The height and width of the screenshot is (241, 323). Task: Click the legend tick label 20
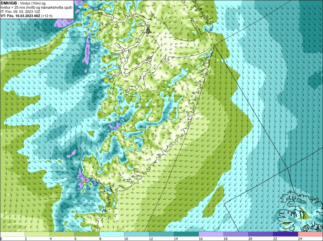[250, 239]
